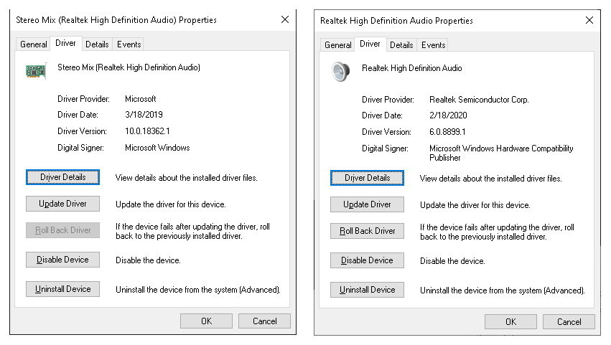The width and height of the screenshot is (611, 345).
Task: Click the Digital Signer value Microsoft Windows
Action: (x=157, y=148)
